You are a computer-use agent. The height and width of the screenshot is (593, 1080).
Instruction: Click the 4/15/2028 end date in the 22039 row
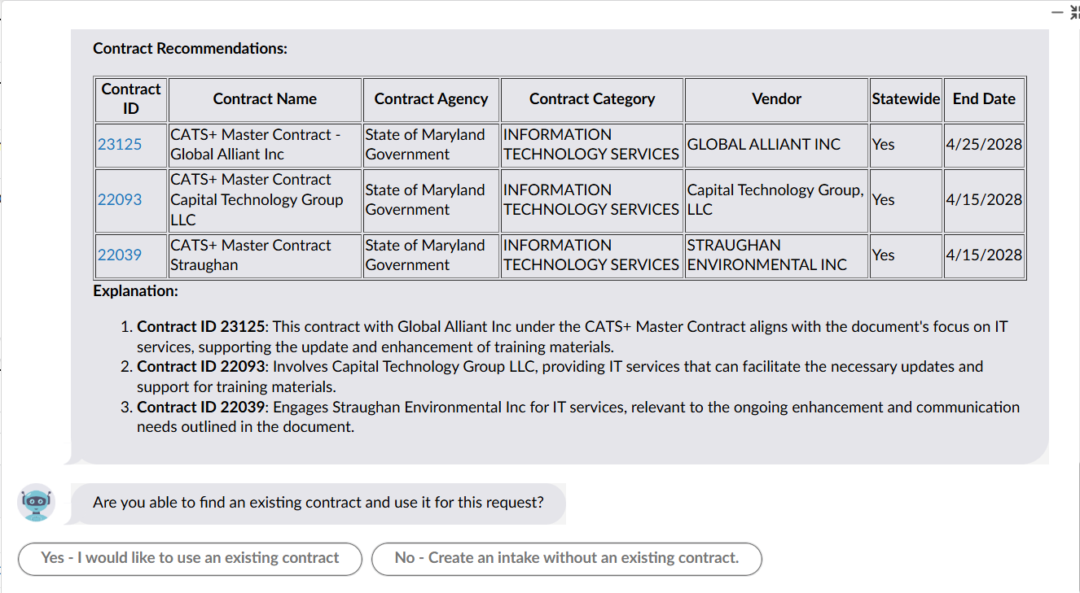click(984, 255)
